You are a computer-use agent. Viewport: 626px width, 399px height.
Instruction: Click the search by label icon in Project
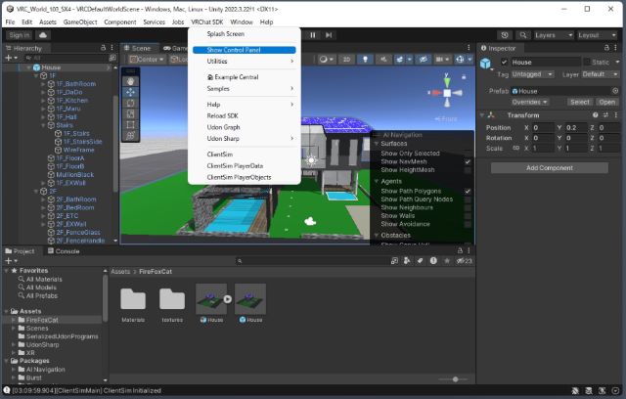[420, 260]
